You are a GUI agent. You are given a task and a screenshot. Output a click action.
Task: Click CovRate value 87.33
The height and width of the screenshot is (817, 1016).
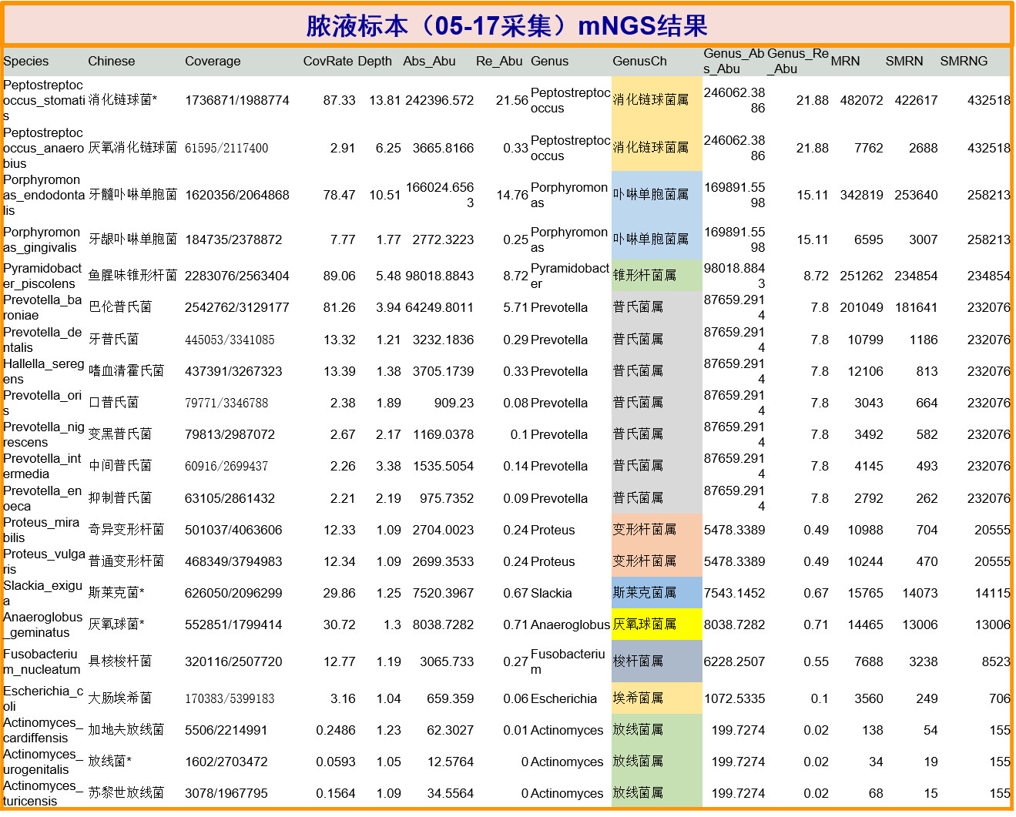click(340, 100)
